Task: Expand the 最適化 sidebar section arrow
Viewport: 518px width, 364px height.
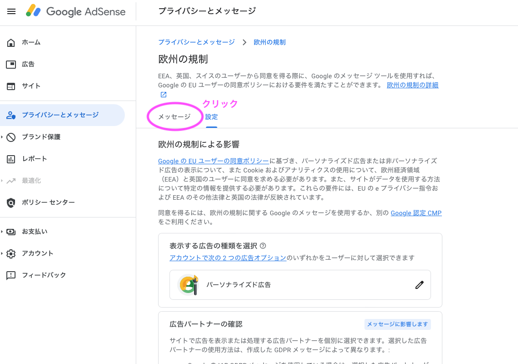Action: pyautogui.click(x=2, y=181)
